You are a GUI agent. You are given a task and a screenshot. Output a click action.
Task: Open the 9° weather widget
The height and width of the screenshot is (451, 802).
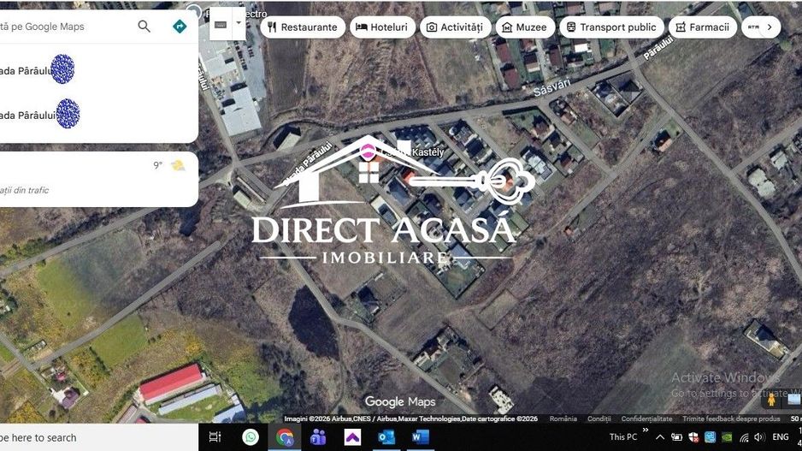tap(169, 165)
